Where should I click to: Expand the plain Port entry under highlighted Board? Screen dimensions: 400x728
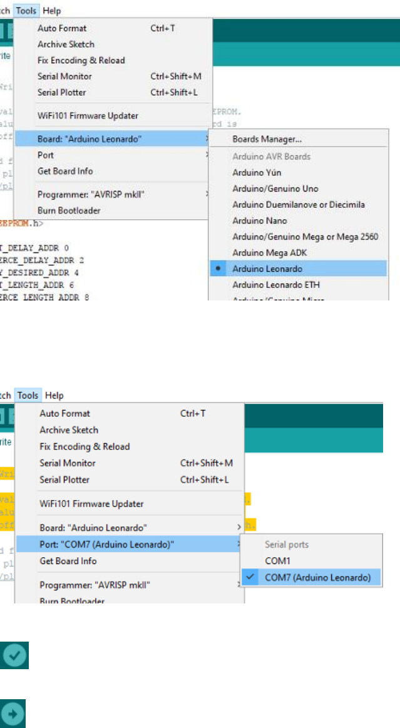tap(112, 155)
